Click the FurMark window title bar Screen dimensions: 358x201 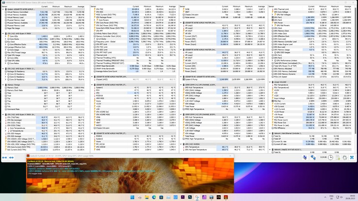(x=130, y=156)
